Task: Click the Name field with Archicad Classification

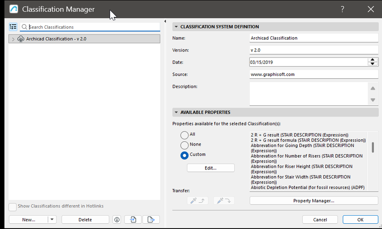Action: point(314,38)
